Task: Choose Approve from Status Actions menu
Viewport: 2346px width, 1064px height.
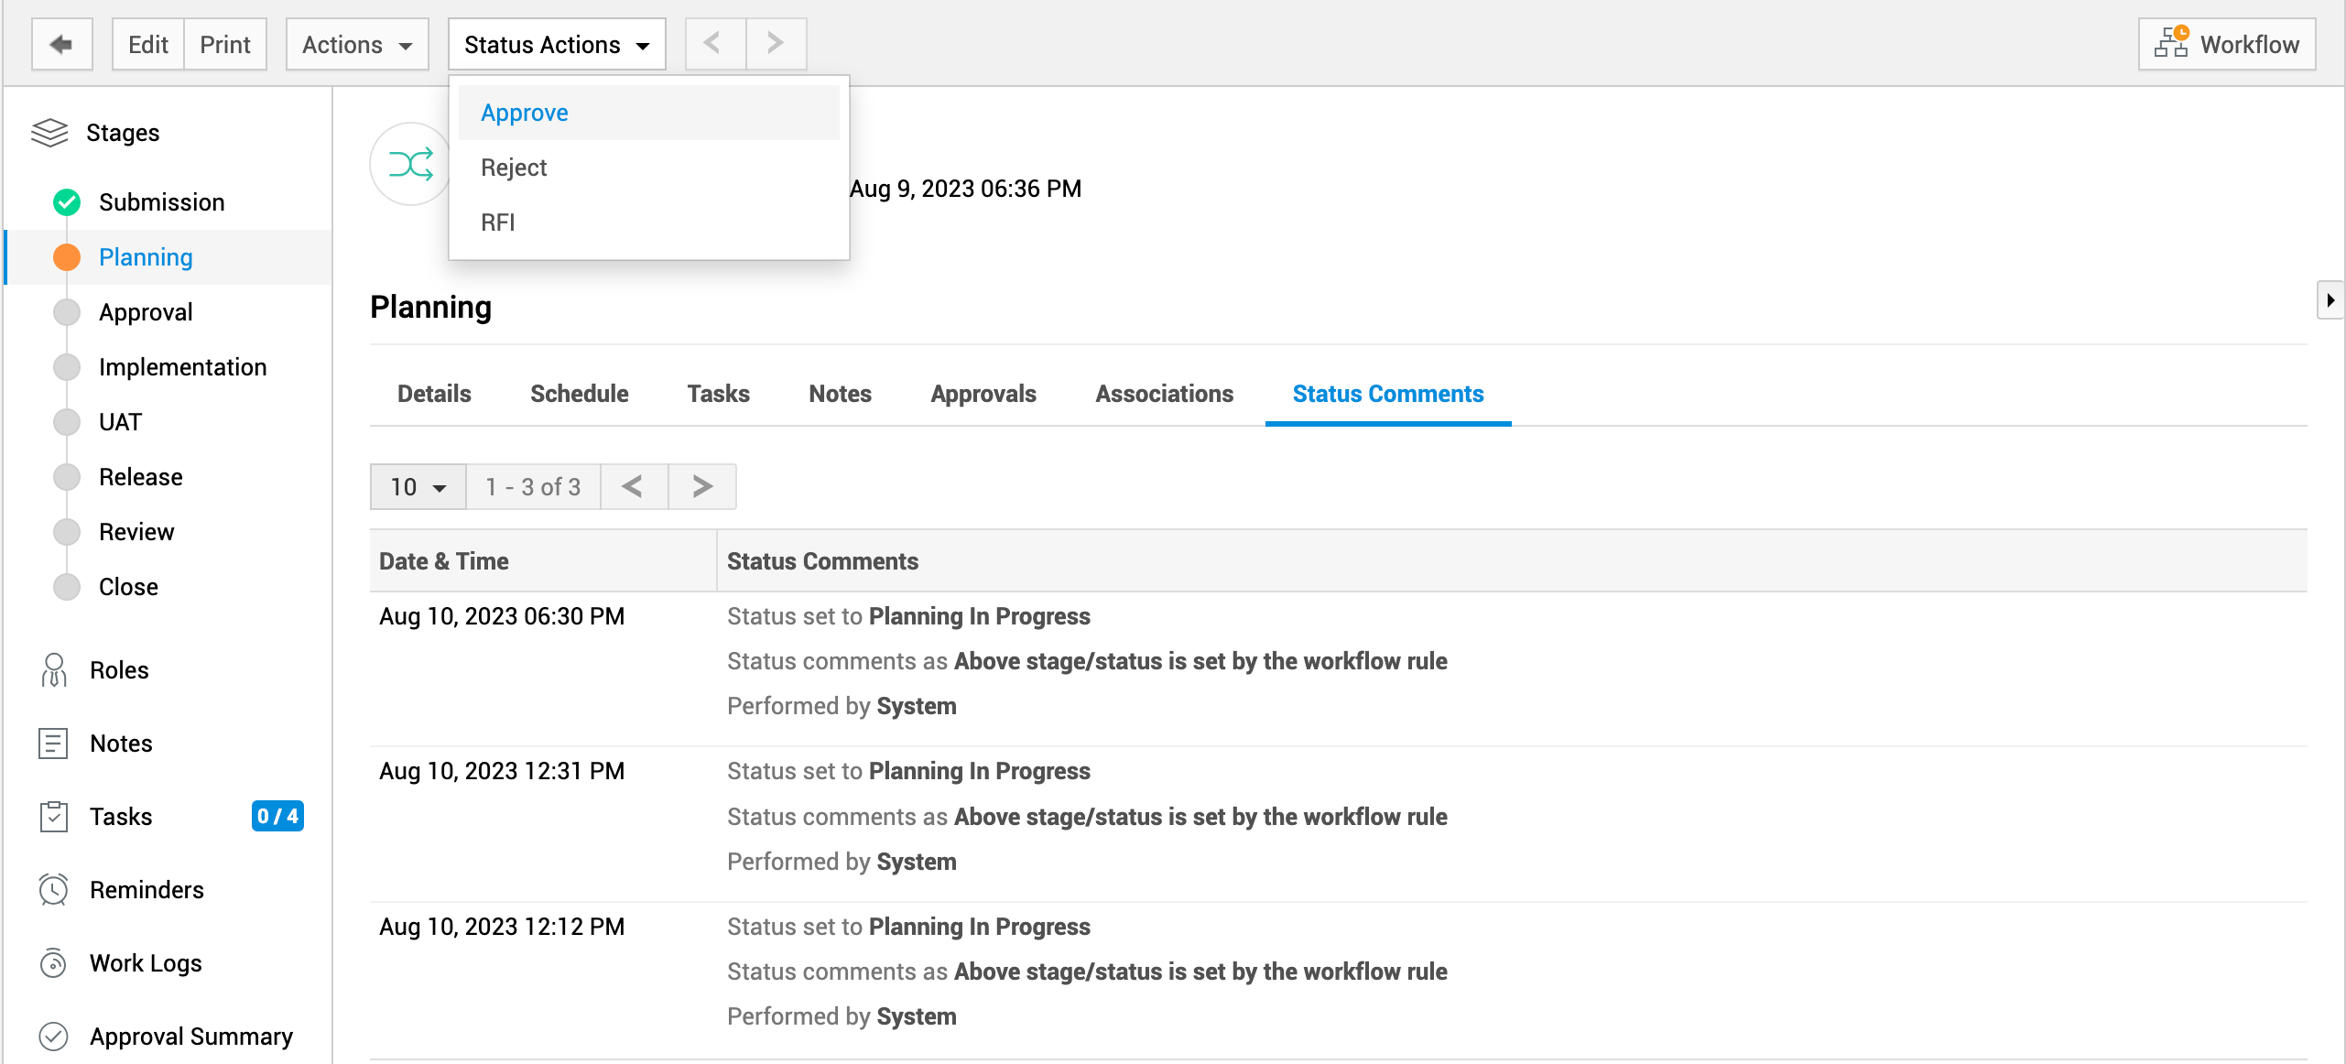Action: coord(648,113)
